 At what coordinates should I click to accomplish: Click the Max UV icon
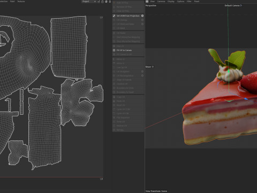(114, 46)
